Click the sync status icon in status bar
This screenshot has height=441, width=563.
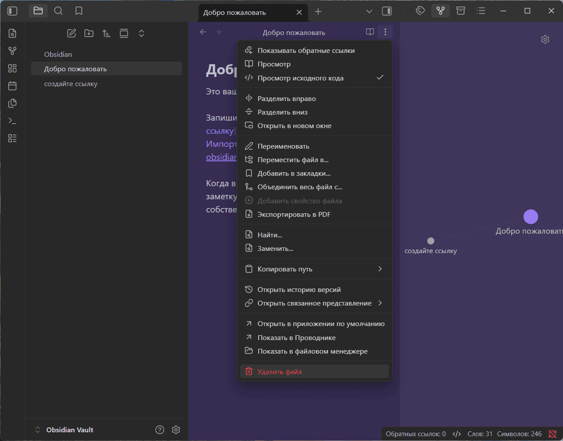[x=553, y=434]
